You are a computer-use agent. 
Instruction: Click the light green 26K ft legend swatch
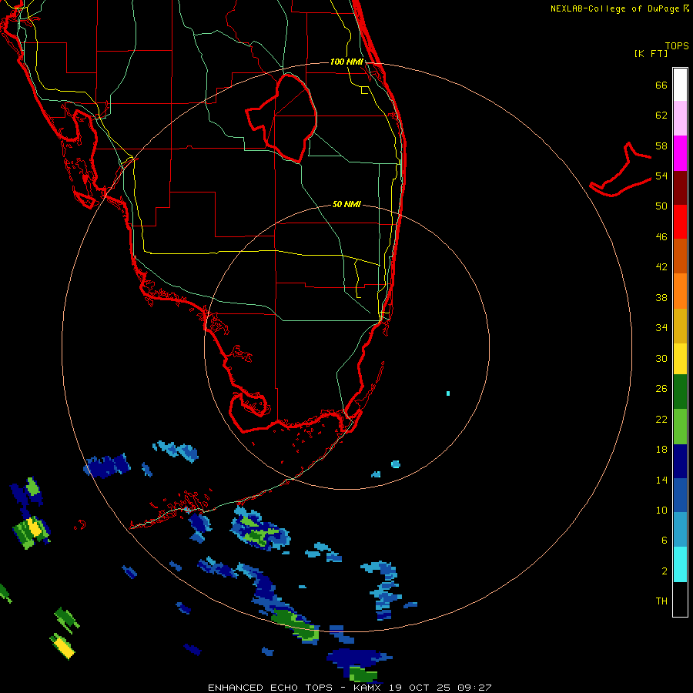click(680, 427)
